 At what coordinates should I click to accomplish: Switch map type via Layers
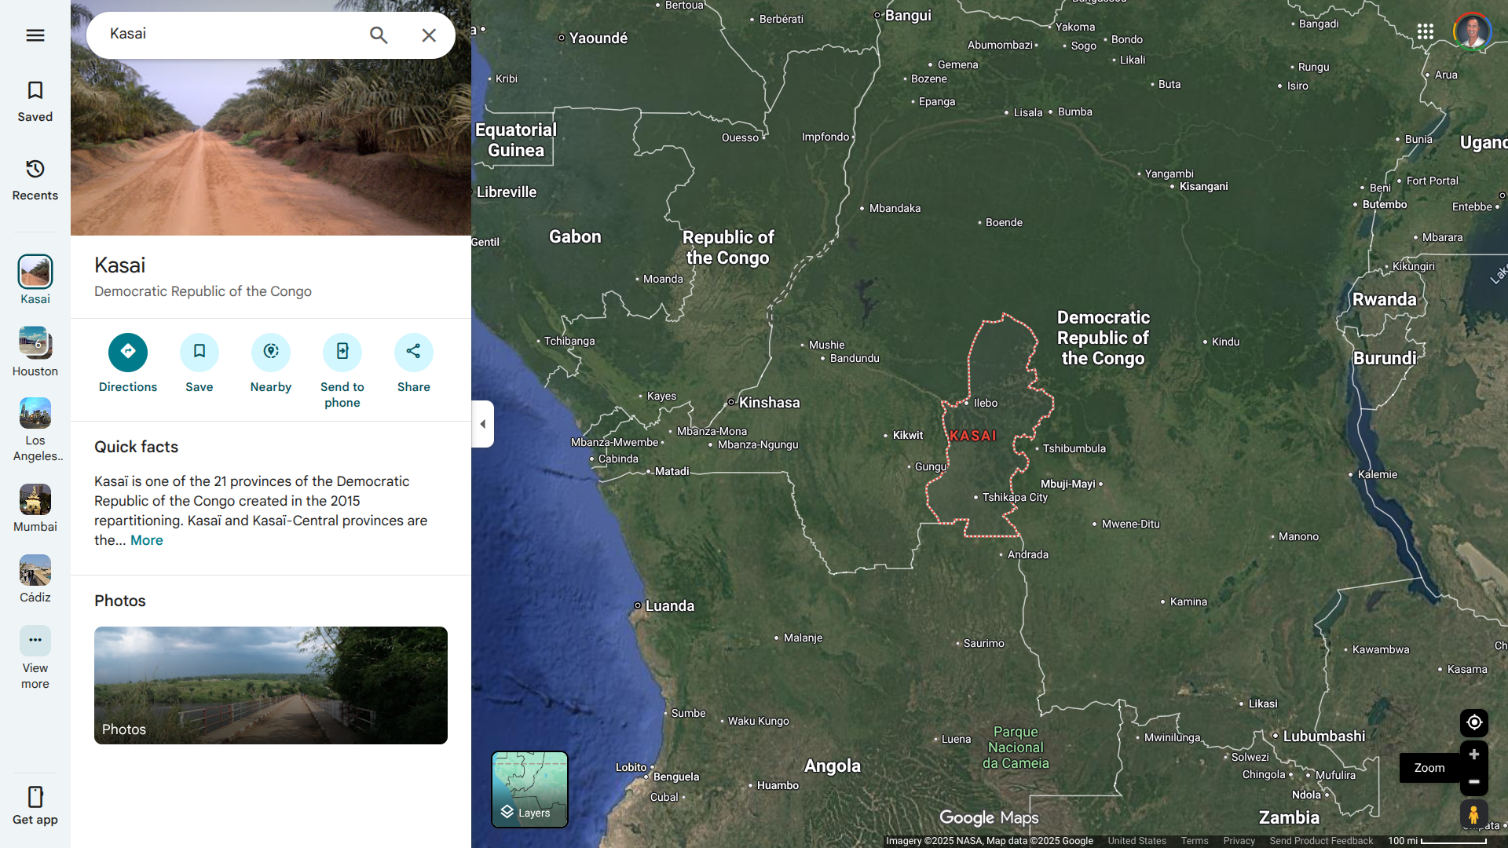pos(529,789)
